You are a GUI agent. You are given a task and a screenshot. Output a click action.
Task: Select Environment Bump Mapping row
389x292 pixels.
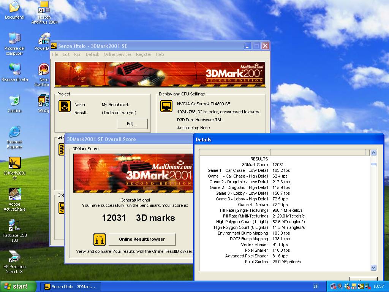click(285, 233)
